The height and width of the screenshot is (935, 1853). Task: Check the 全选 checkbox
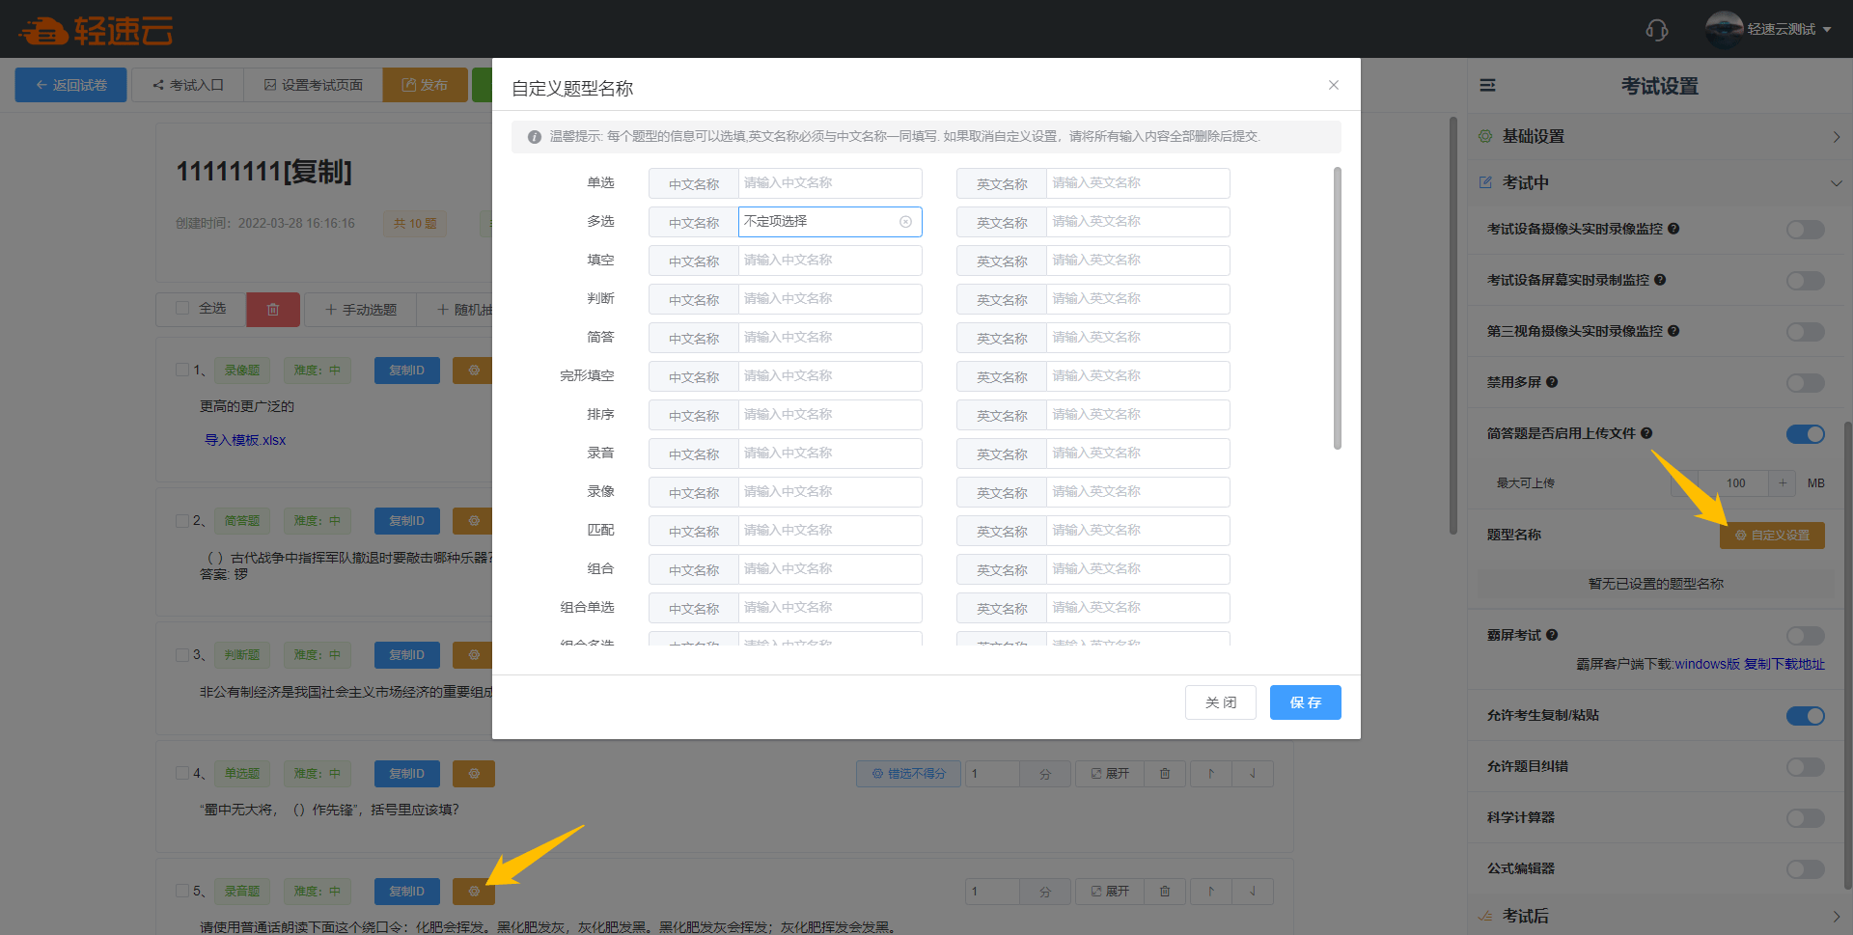tap(182, 309)
